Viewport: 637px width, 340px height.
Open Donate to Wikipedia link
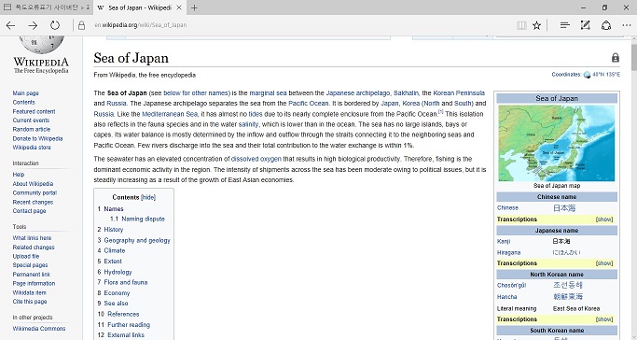[37, 138]
